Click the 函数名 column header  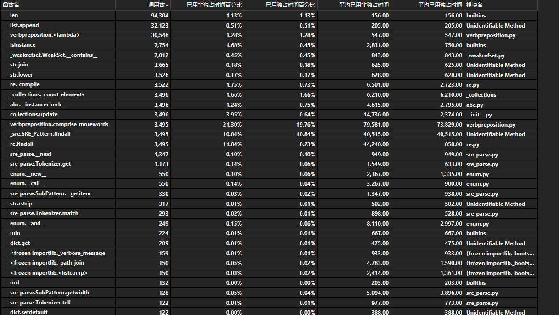point(11,5)
